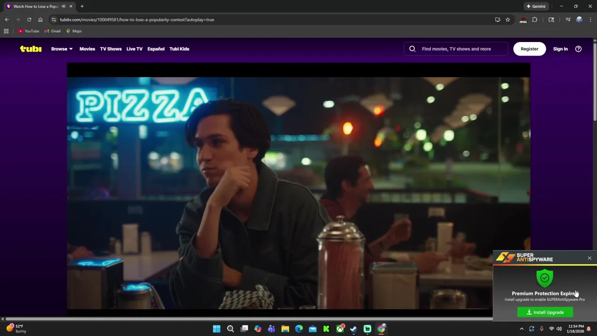Open the Xbox app on the taskbar

[340, 329]
